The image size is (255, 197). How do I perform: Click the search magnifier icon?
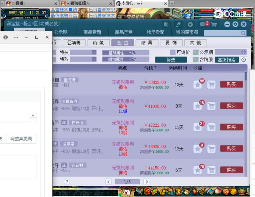243,33
